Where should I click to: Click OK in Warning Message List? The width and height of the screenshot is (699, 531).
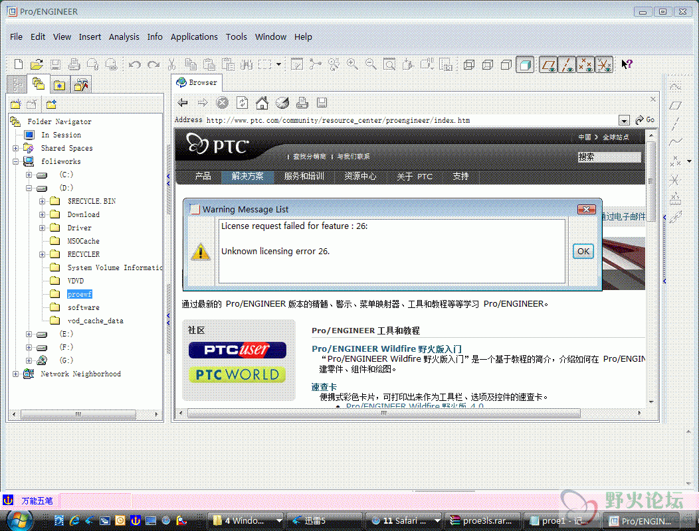click(x=583, y=252)
